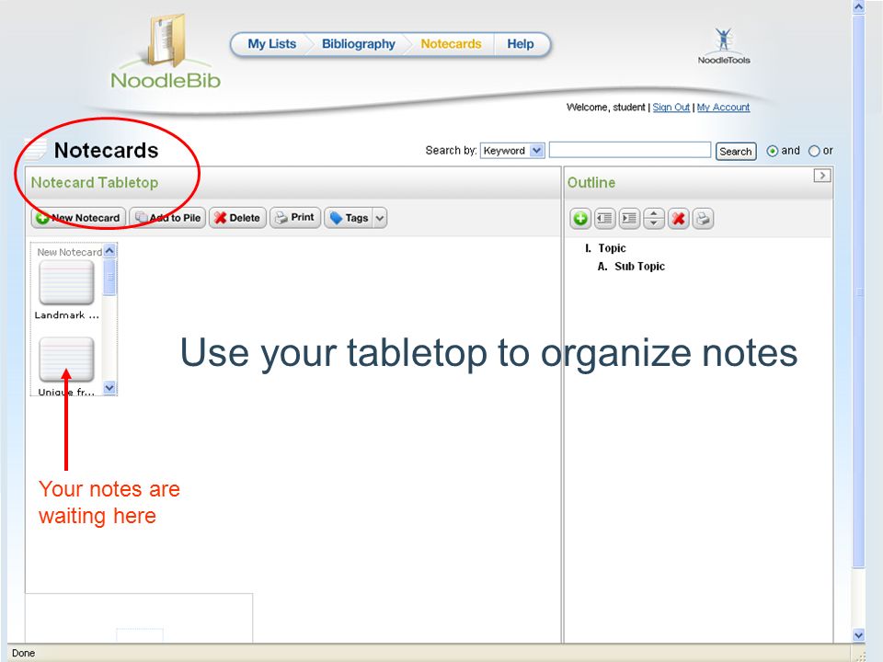Click the New Notecard button
This screenshot has height=662, width=883.
tap(79, 218)
